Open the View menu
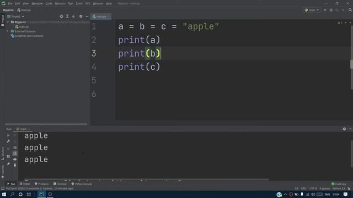353x198 pixels. (x=26, y=4)
